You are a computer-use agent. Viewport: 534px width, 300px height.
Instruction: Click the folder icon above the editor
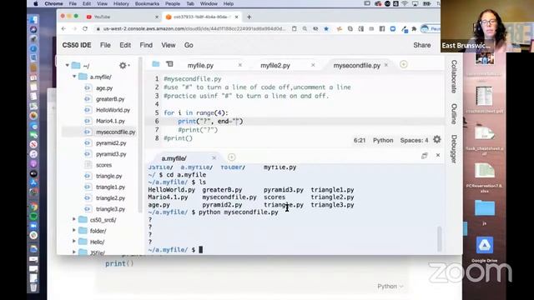[156, 64]
